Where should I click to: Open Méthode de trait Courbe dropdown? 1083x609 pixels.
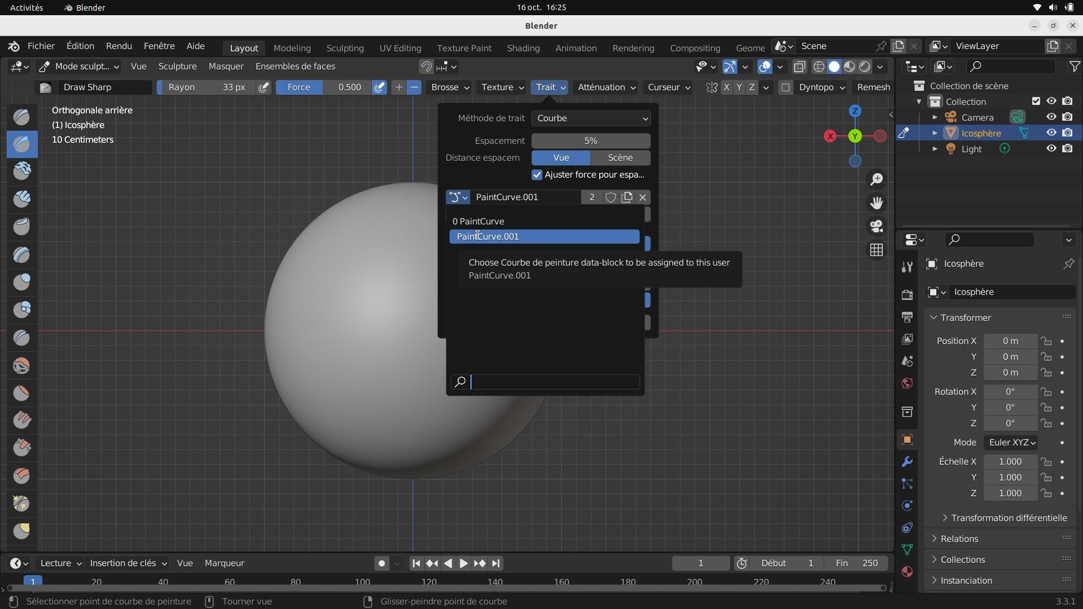point(591,118)
